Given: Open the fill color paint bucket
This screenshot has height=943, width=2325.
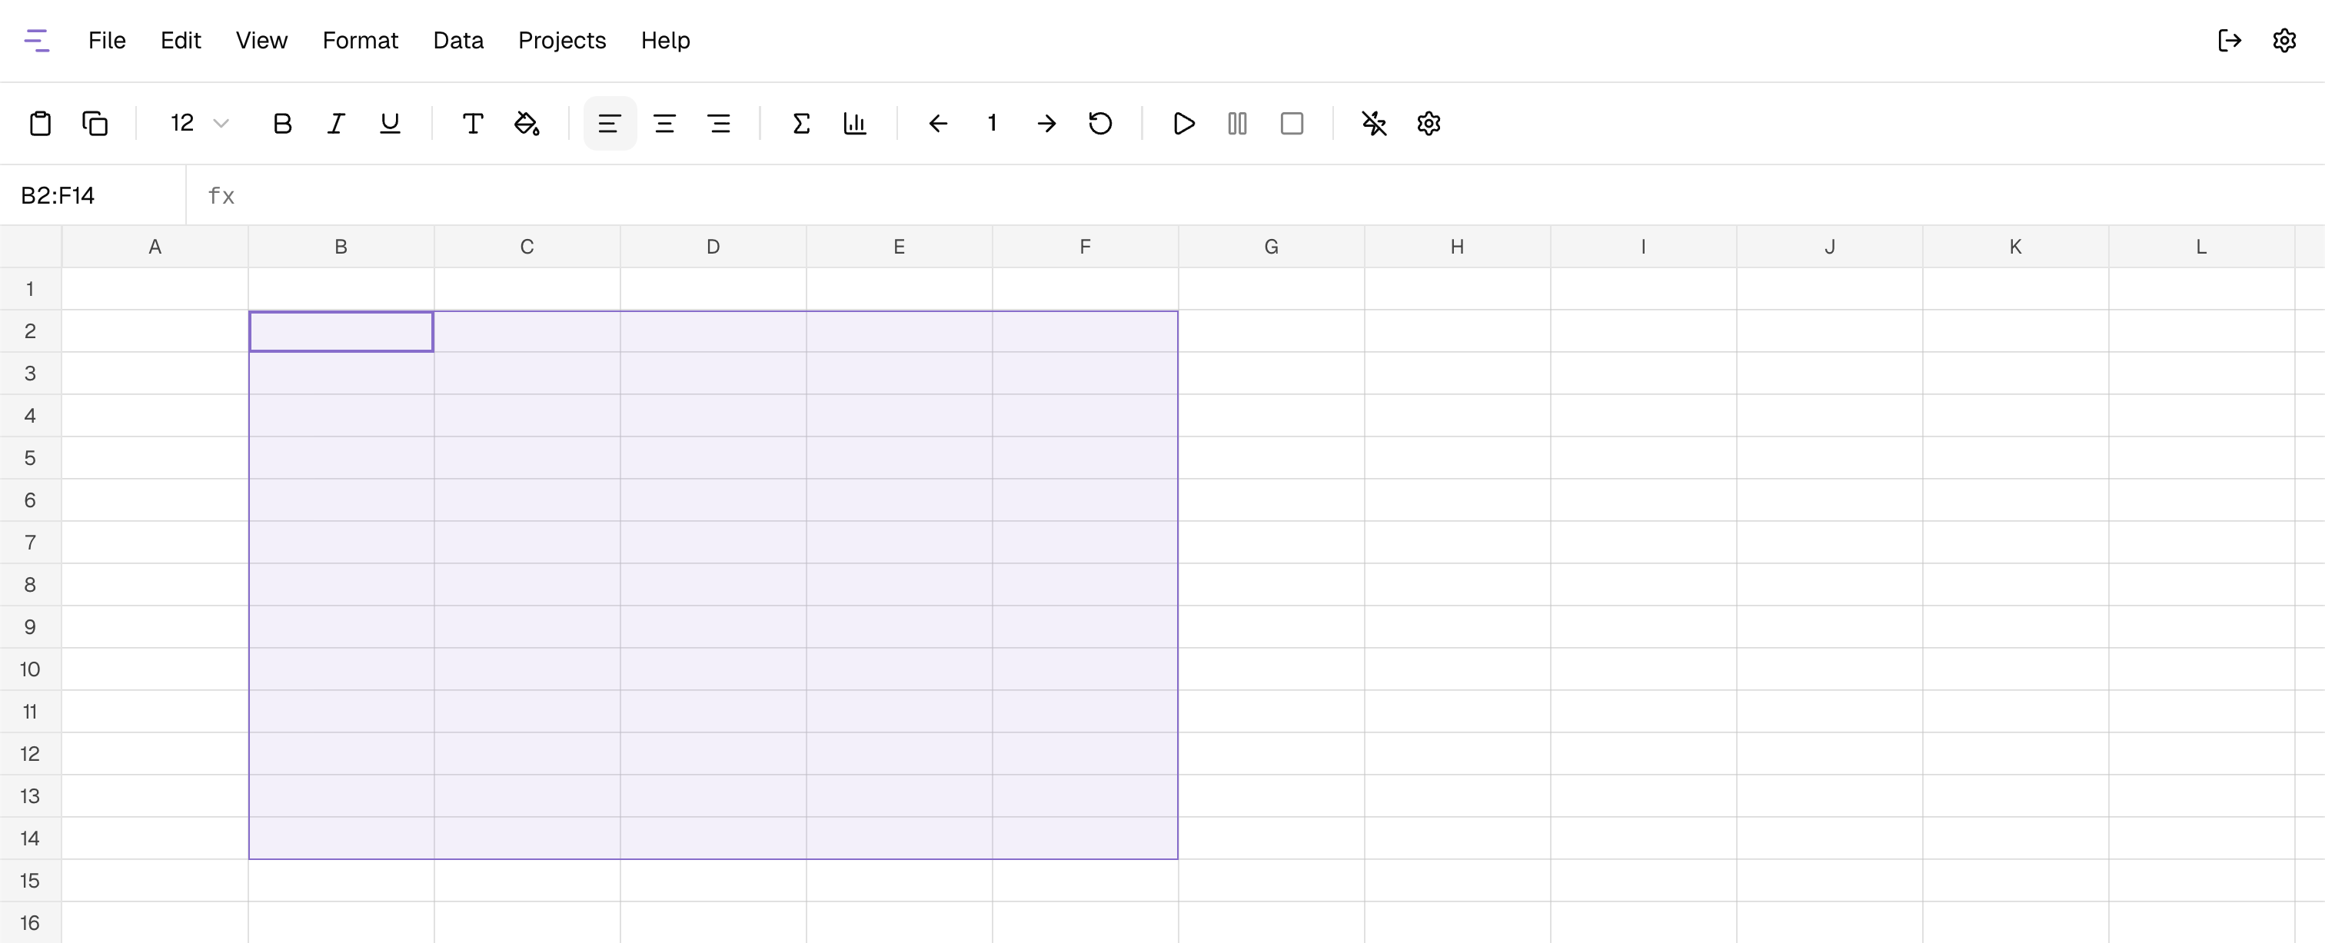Looking at the screenshot, I should [526, 124].
